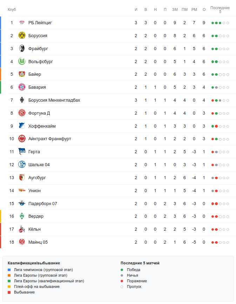Select the Hertha club flag logo

(x=22, y=152)
